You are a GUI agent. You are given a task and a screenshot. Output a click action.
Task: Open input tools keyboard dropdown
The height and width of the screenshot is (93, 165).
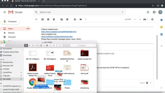(x=145, y=19)
